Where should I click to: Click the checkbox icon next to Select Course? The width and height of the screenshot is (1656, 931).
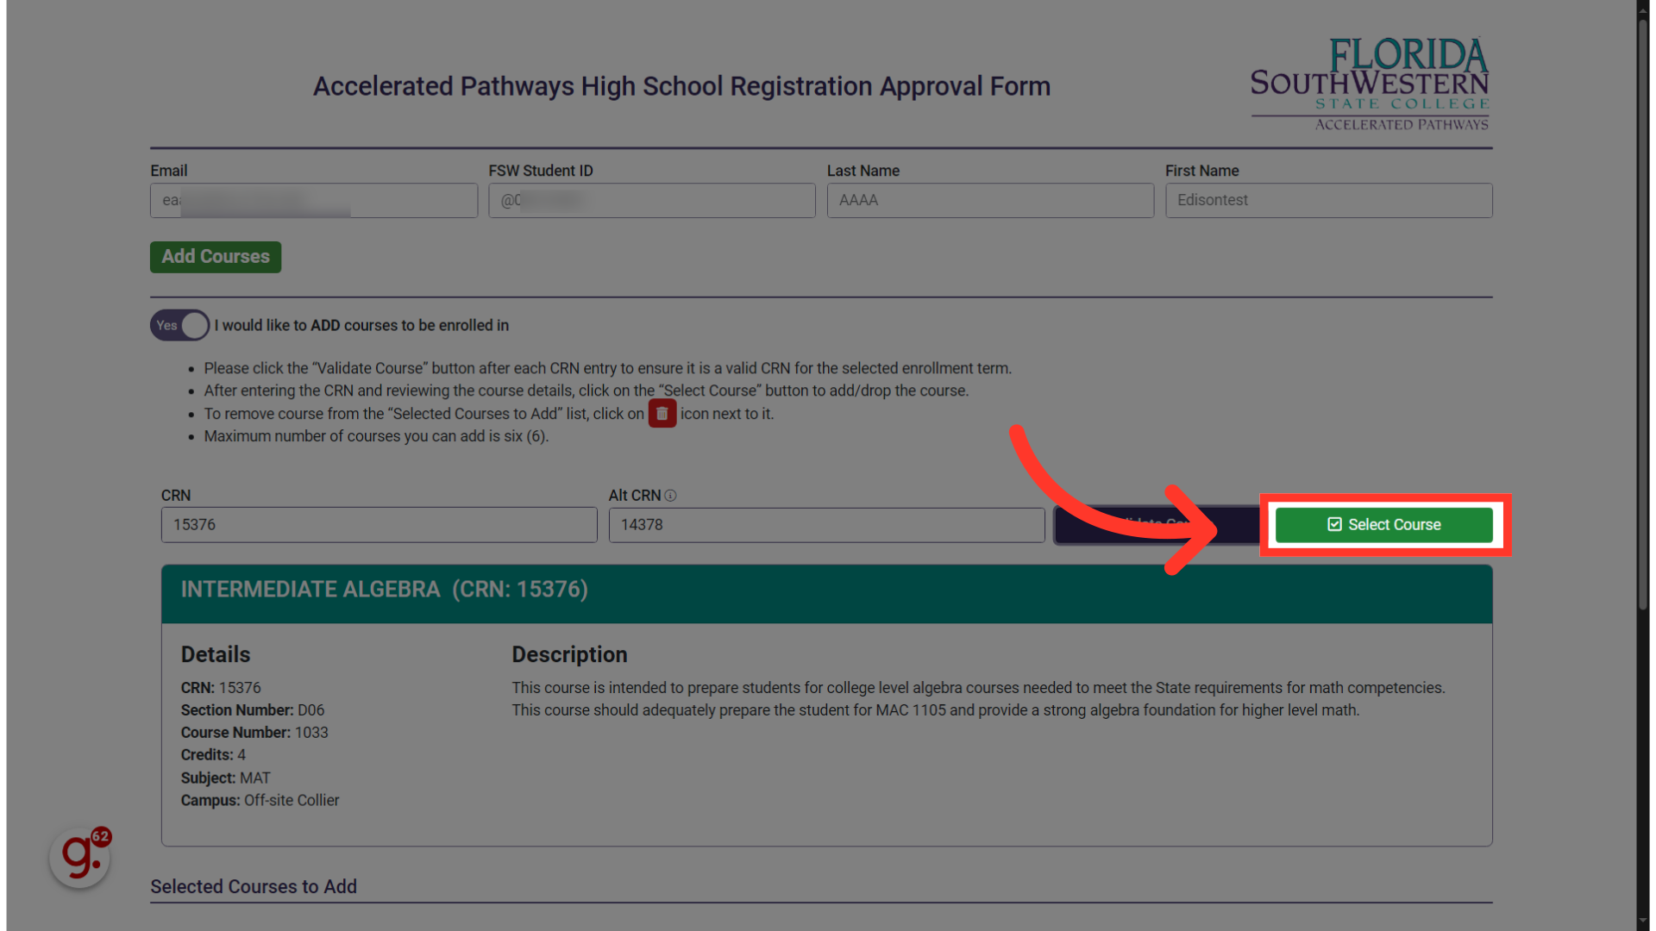pos(1334,525)
